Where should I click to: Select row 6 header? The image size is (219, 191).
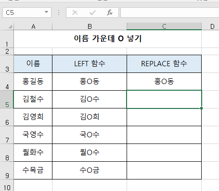click(x=7, y=117)
